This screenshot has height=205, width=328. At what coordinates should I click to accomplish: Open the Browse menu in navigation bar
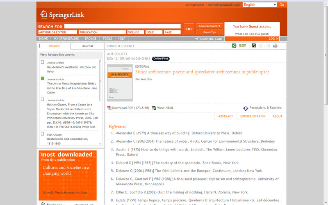coord(91,39)
